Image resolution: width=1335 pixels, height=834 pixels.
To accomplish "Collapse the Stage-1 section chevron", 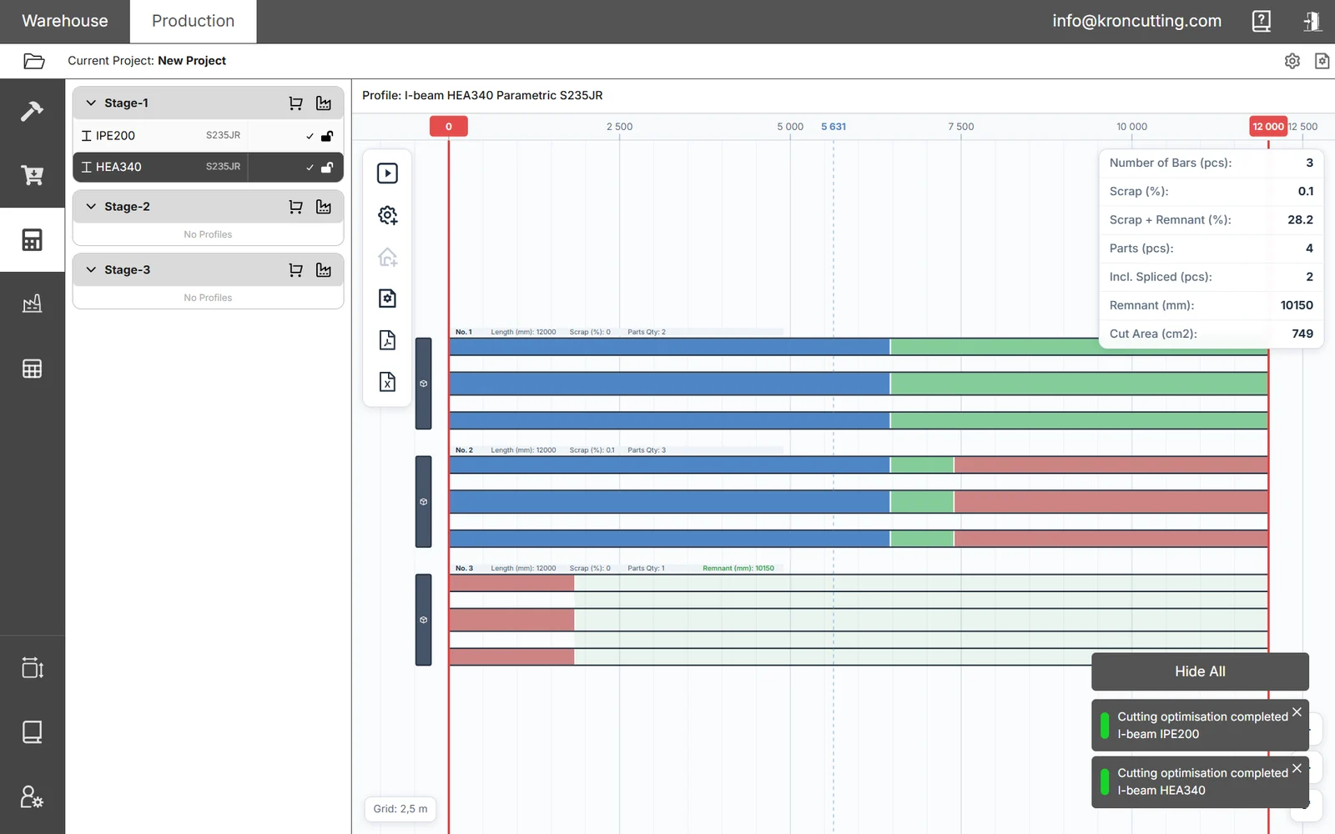I will [91, 103].
